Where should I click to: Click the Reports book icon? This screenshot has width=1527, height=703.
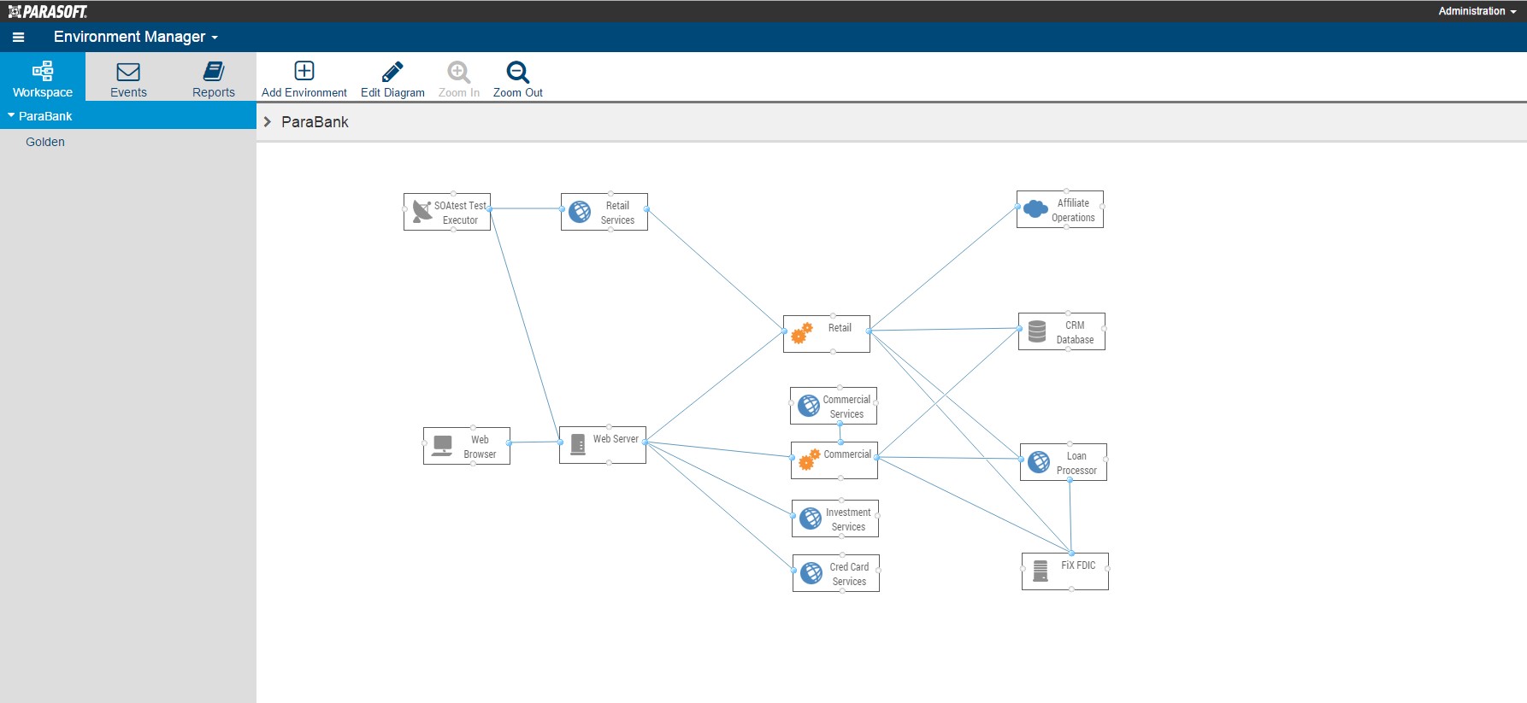214,71
